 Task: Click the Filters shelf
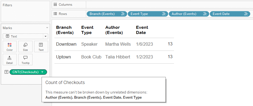click(x=25, y=11)
